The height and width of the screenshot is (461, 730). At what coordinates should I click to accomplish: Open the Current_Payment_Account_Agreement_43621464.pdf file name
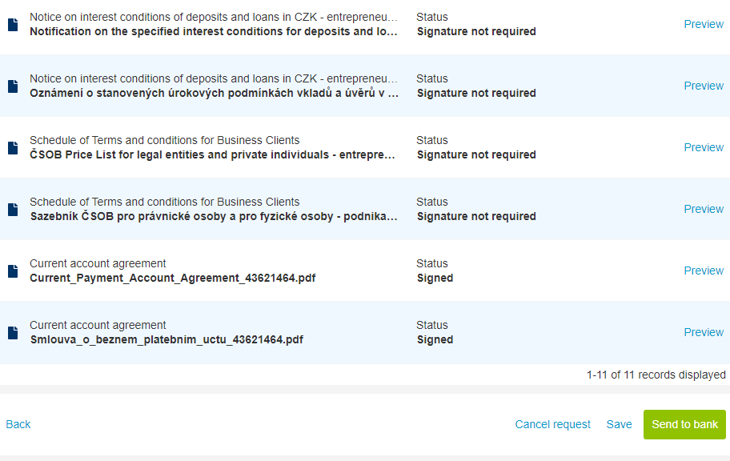click(x=173, y=278)
